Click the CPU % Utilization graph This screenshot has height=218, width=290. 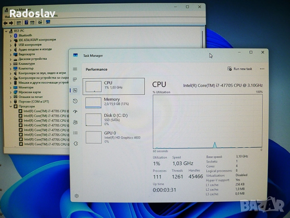coord(208,121)
